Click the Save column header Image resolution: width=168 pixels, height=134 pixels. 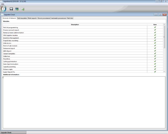coord(155,25)
